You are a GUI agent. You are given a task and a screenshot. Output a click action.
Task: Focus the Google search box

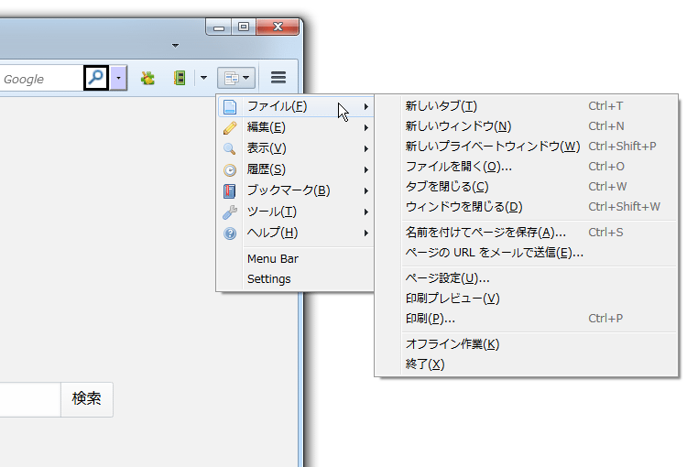[41, 79]
